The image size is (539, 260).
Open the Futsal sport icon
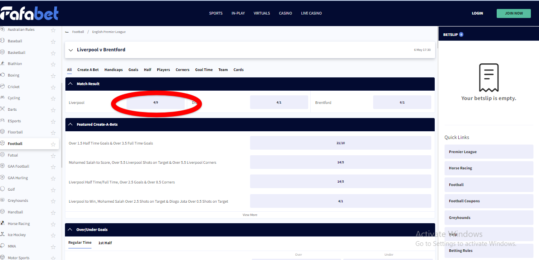(3, 155)
